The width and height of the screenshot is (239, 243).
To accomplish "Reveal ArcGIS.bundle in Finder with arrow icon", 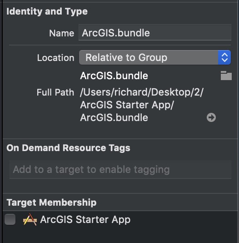I will (x=211, y=117).
